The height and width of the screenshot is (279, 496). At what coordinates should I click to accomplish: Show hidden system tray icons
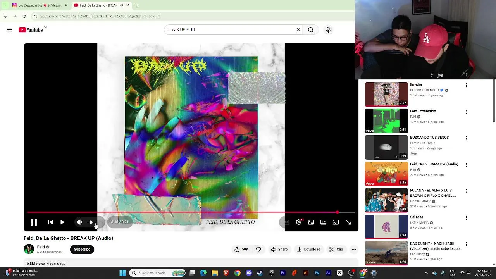click(426, 273)
